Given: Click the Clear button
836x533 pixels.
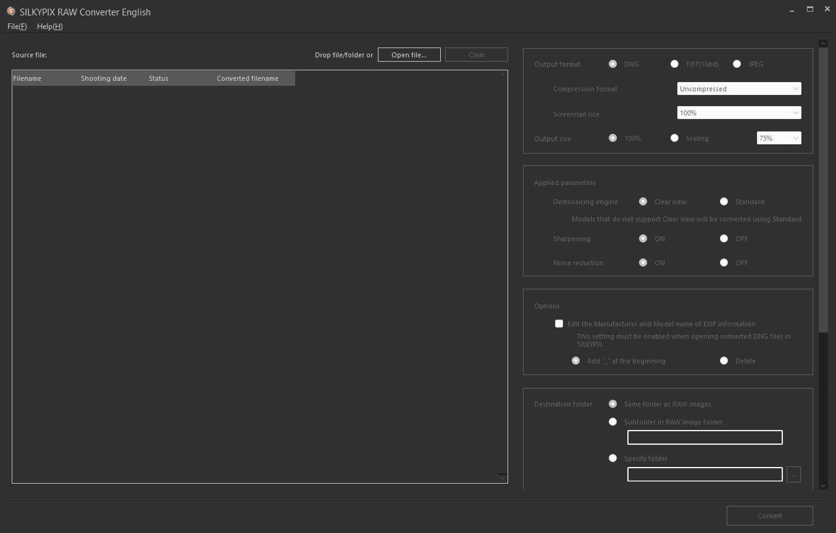Looking at the screenshot, I should pos(477,55).
